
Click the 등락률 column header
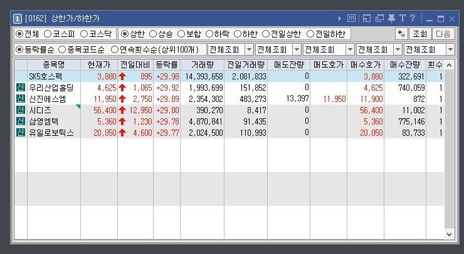click(167, 65)
